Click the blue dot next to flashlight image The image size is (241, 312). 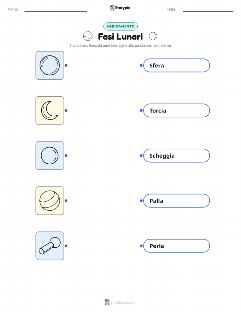click(x=66, y=246)
